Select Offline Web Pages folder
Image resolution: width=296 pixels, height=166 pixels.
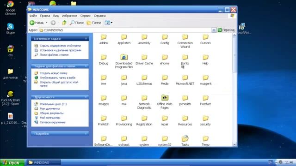pos(165,102)
